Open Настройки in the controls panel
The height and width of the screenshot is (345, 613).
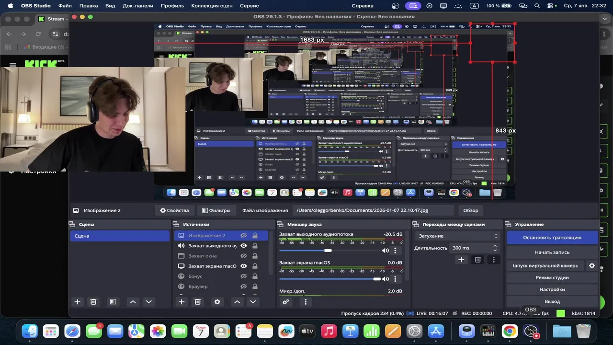point(552,289)
